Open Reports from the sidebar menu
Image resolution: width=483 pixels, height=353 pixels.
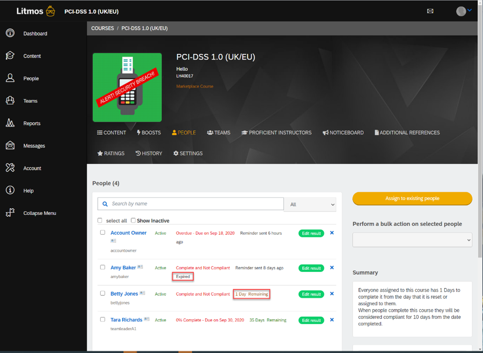pyautogui.click(x=32, y=123)
